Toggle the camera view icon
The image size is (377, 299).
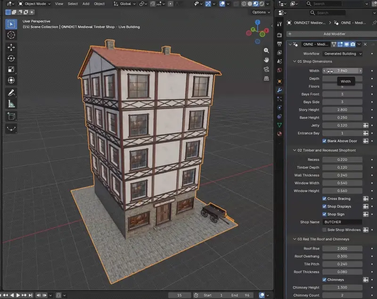pos(266,69)
